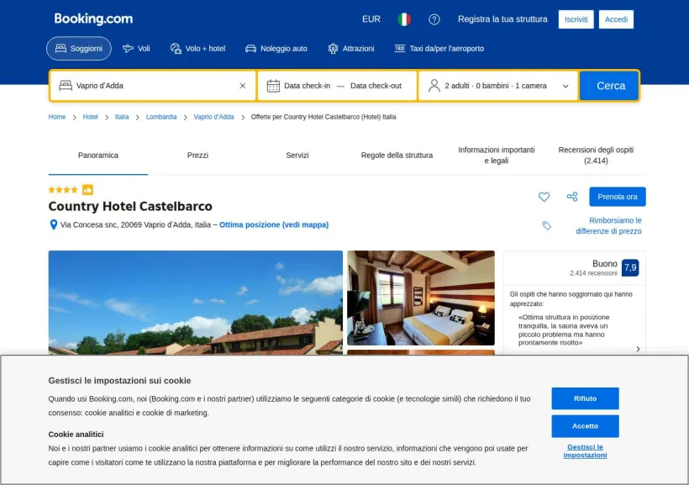Open the Italian flag language selector
Viewport: 689px width, 485px height.
click(404, 19)
